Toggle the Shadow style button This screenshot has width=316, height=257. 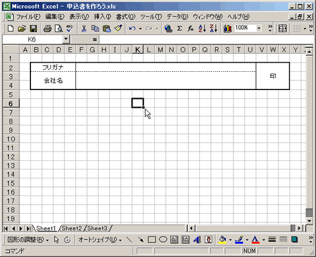tap(295, 240)
